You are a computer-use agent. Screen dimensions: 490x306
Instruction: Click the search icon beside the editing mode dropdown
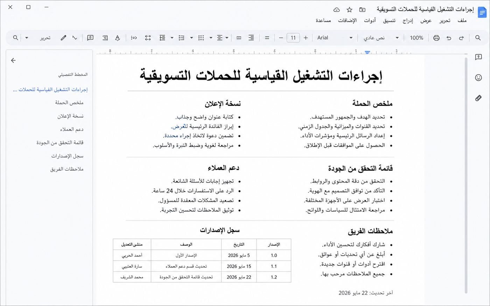pyautogui.click(x=15, y=38)
